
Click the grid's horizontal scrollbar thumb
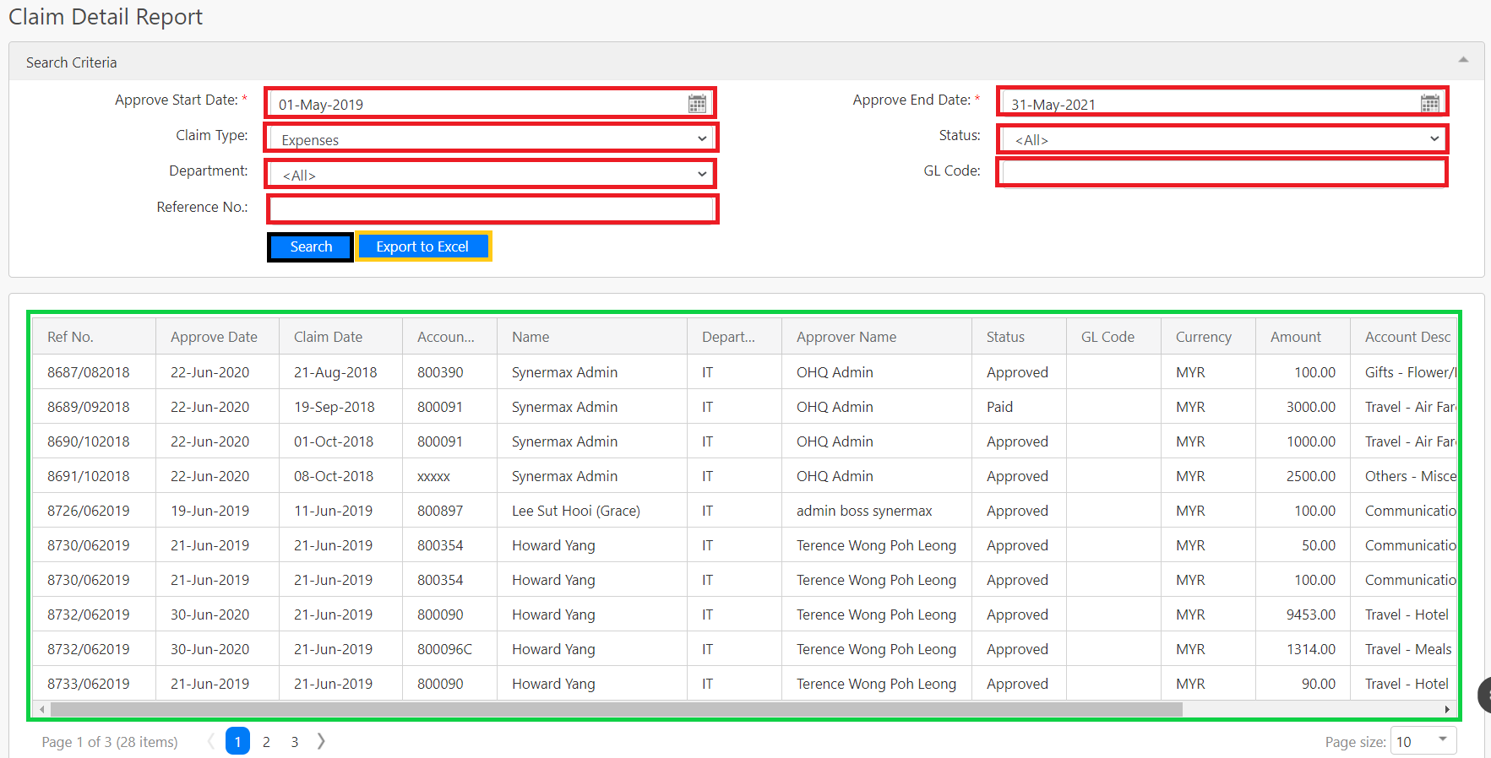pos(617,709)
